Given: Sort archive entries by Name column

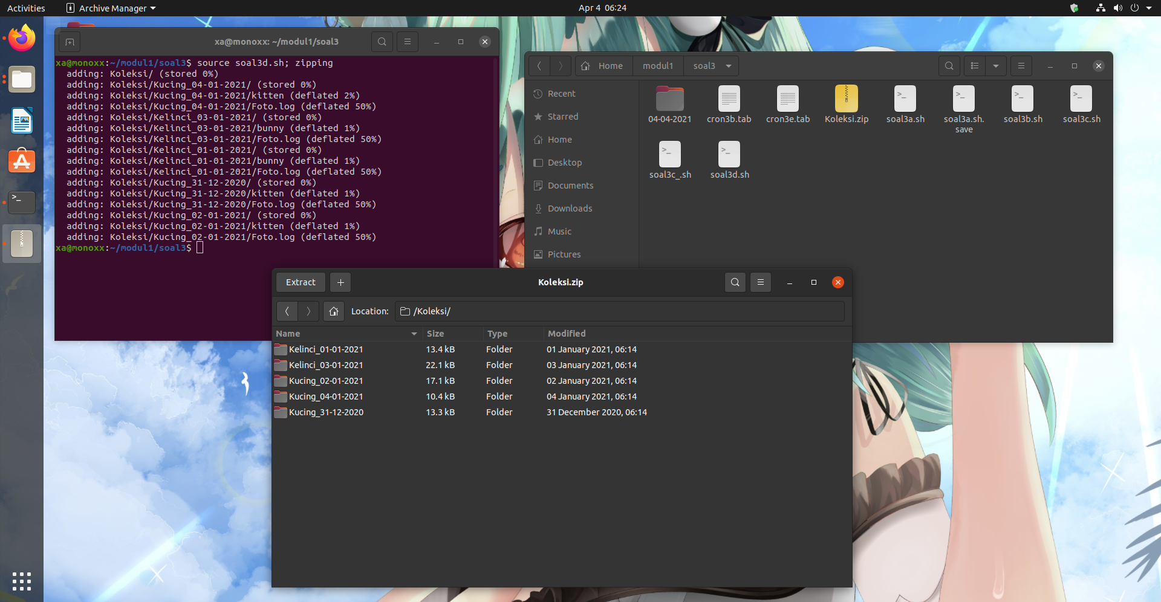Looking at the screenshot, I should [348, 334].
